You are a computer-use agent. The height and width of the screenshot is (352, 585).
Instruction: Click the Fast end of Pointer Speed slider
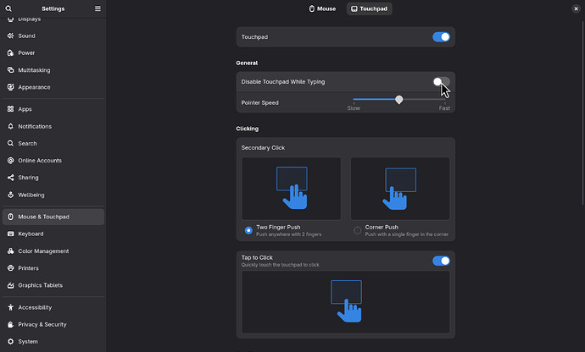click(x=444, y=108)
